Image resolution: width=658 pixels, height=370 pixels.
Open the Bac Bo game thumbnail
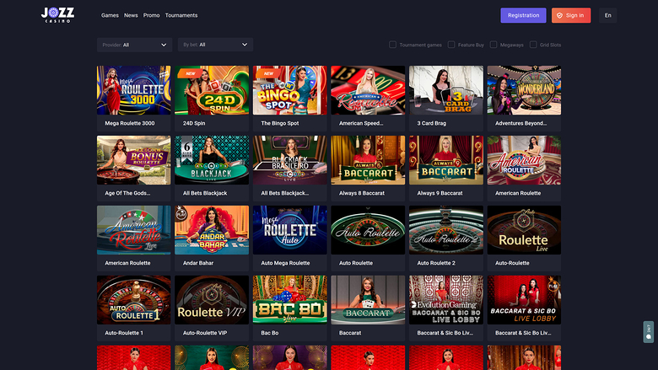(x=290, y=300)
